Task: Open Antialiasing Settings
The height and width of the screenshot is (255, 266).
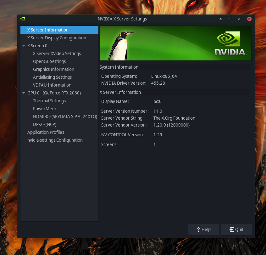Action: 52,77
